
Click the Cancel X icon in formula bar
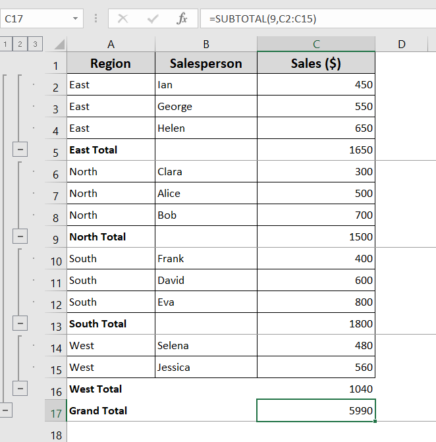pyautogui.click(x=123, y=18)
